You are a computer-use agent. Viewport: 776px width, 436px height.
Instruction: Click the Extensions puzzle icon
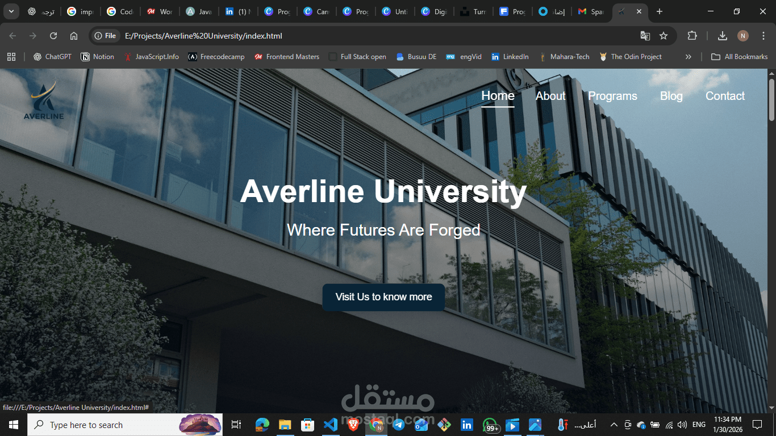[x=692, y=35]
